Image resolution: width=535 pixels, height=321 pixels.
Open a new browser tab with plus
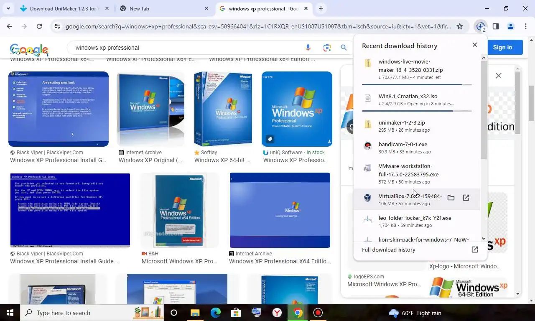point(321,8)
